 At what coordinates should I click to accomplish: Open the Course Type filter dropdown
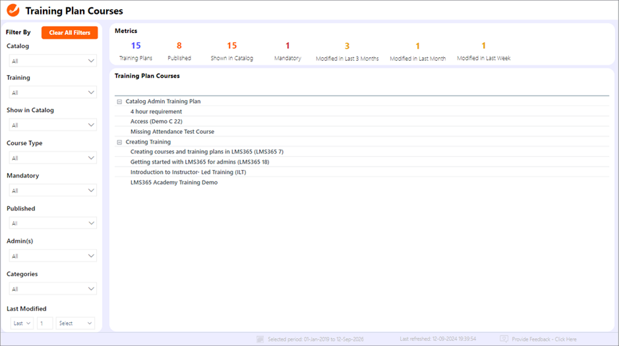(53, 158)
